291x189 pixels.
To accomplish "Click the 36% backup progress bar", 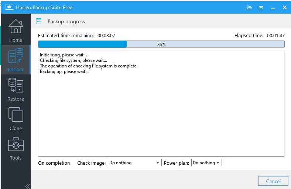I will (161, 45).
